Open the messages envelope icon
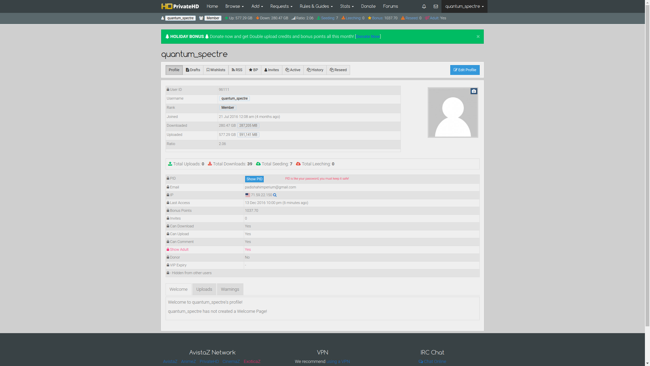 coord(436,6)
